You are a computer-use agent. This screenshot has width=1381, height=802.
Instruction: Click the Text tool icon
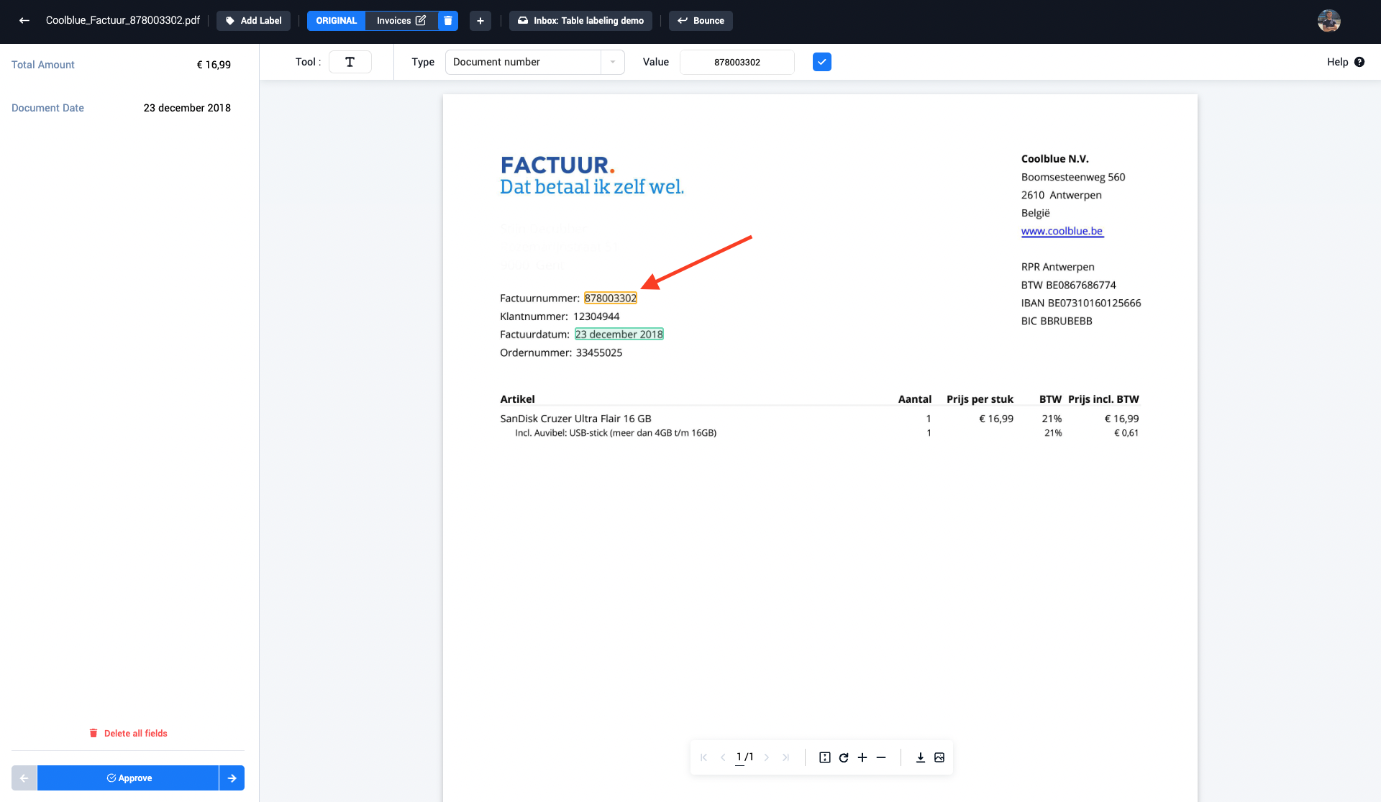tap(350, 62)
